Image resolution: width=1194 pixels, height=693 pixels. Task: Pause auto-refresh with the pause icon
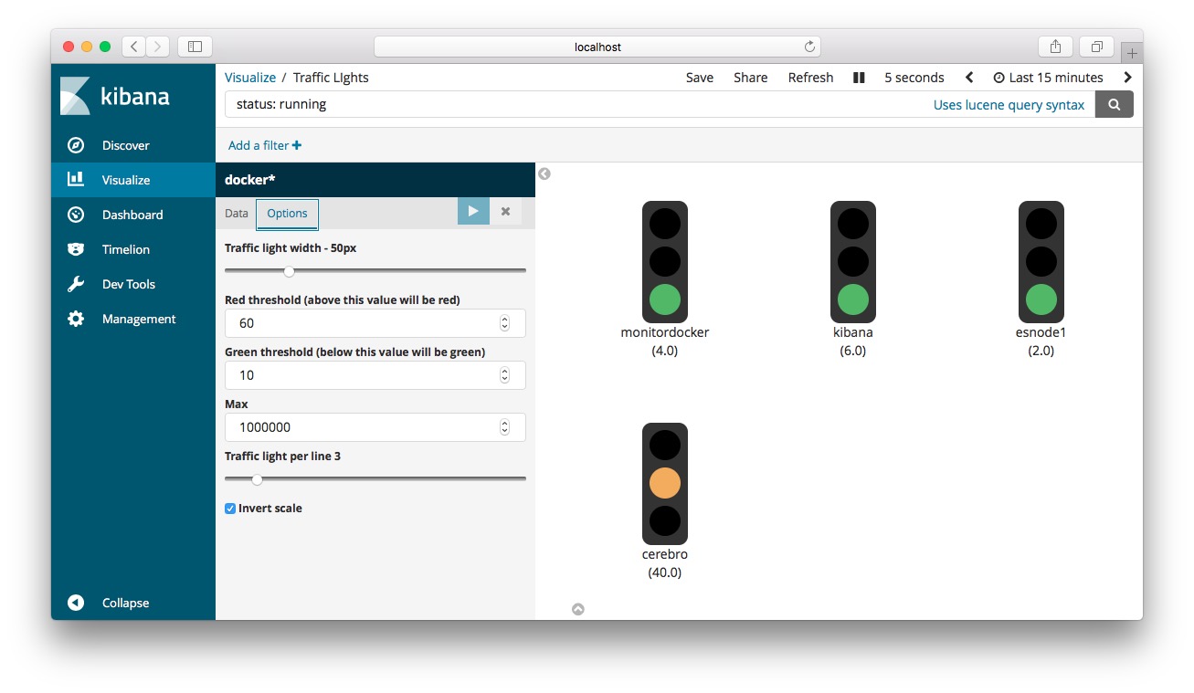(x=859, y=78)
